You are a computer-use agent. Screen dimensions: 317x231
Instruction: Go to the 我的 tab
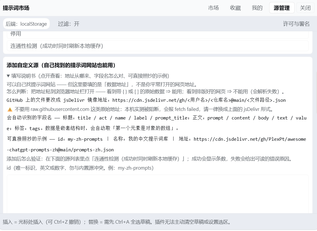coord(257,8)
